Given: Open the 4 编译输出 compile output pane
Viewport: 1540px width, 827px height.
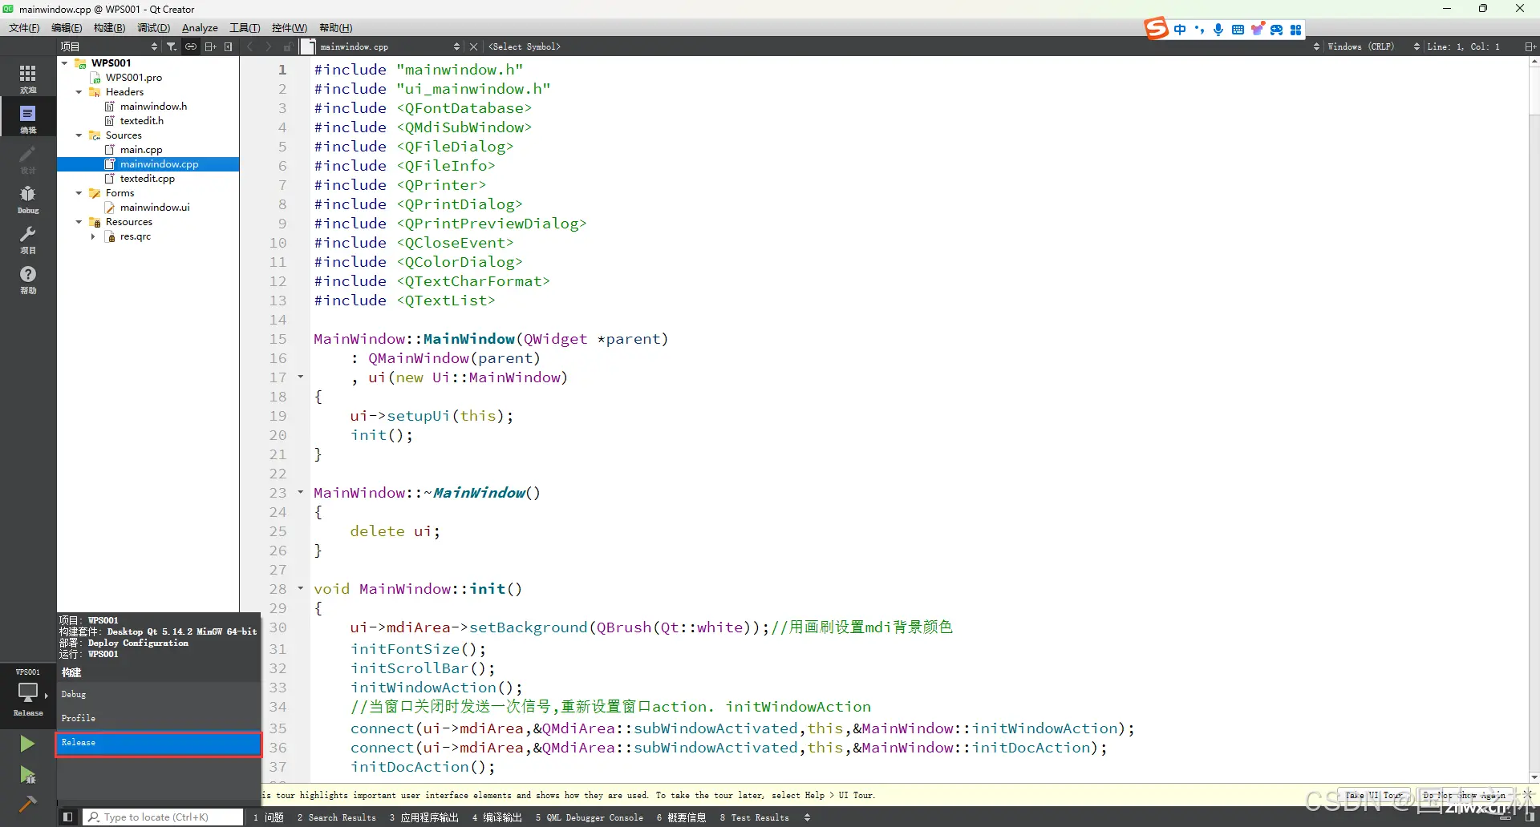Looking at the screenshot, I should pyautogui.click(x=497, y=817).
